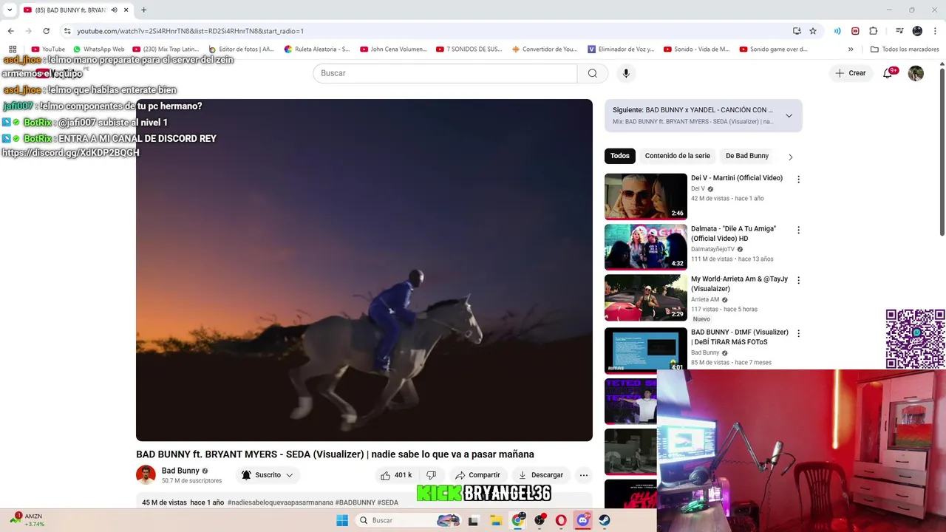
Task: Open more actions menu below video
Action: pyautogui.click(x=584, y=475)
